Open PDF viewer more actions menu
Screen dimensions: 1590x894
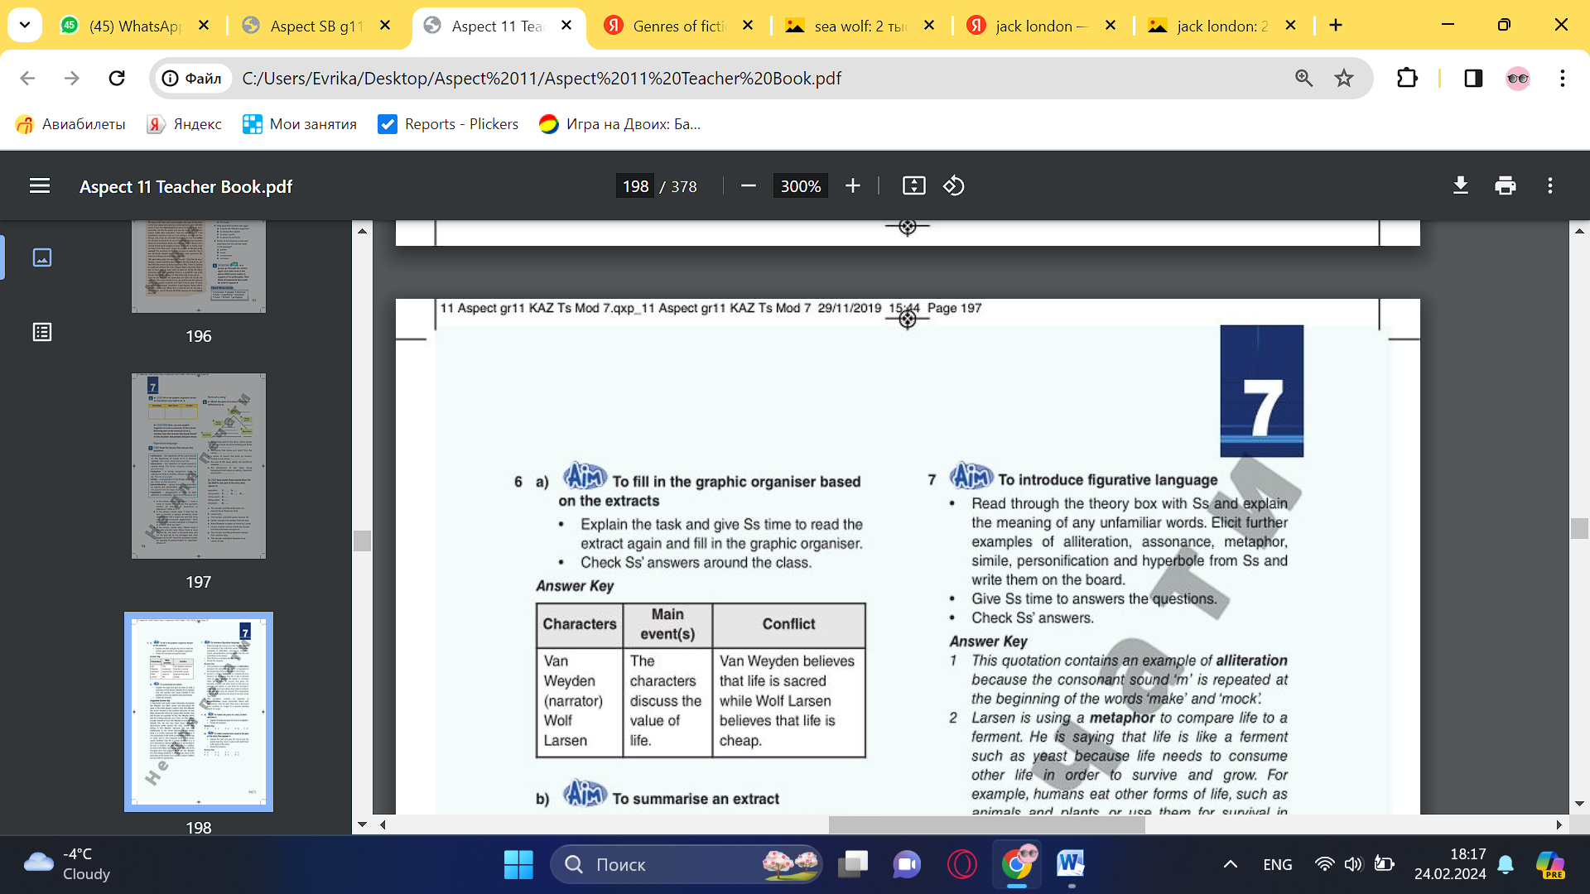(1549, 186)
